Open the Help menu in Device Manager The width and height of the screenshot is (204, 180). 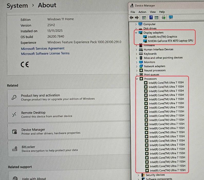pos(162,12)
